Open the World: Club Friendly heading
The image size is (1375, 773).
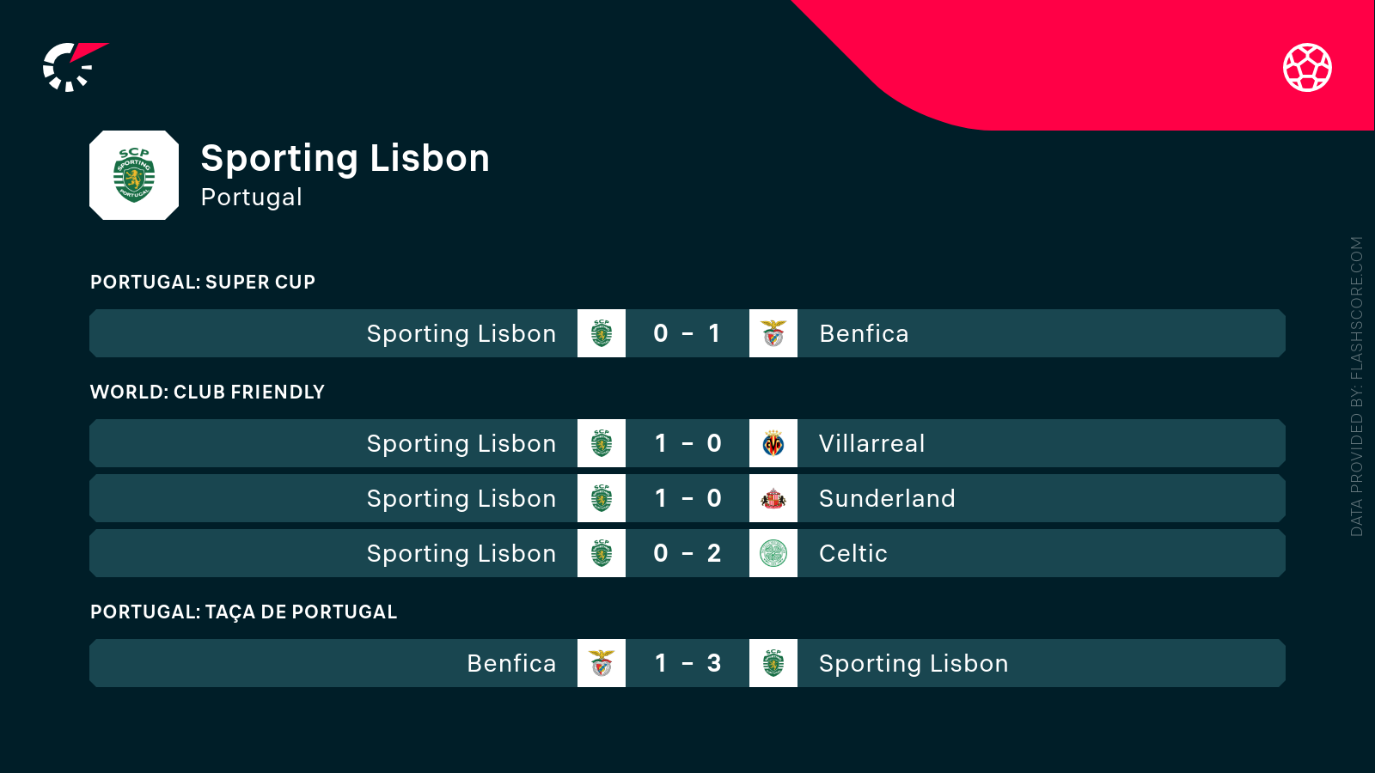207,392
